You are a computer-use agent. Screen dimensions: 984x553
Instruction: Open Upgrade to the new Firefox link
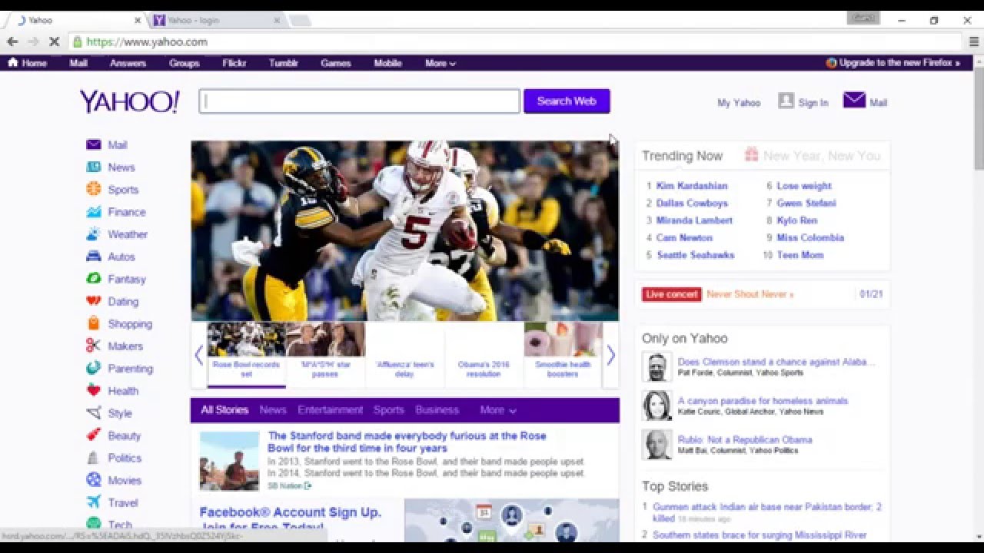pyautogui.click(x=899, y=63)
